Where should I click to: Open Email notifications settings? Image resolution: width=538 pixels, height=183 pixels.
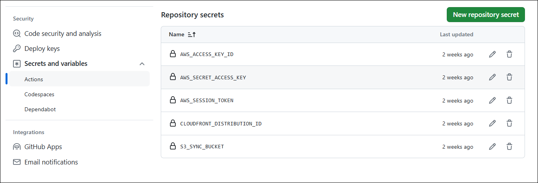(51, 162)
